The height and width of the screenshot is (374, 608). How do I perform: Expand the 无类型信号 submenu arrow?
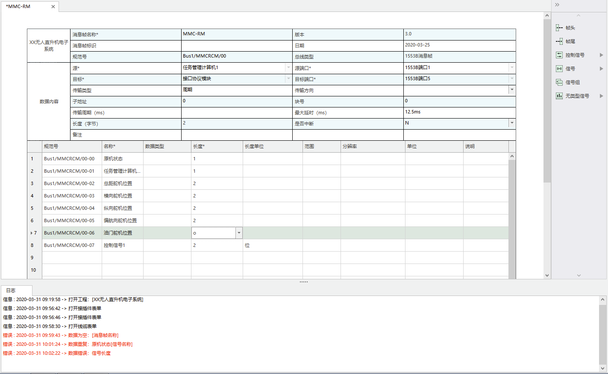601,96
